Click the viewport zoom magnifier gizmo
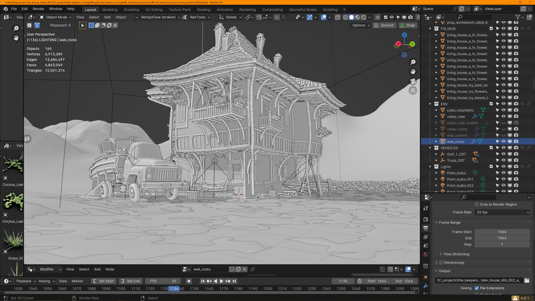Screen dimensions: 535x301 413,62
